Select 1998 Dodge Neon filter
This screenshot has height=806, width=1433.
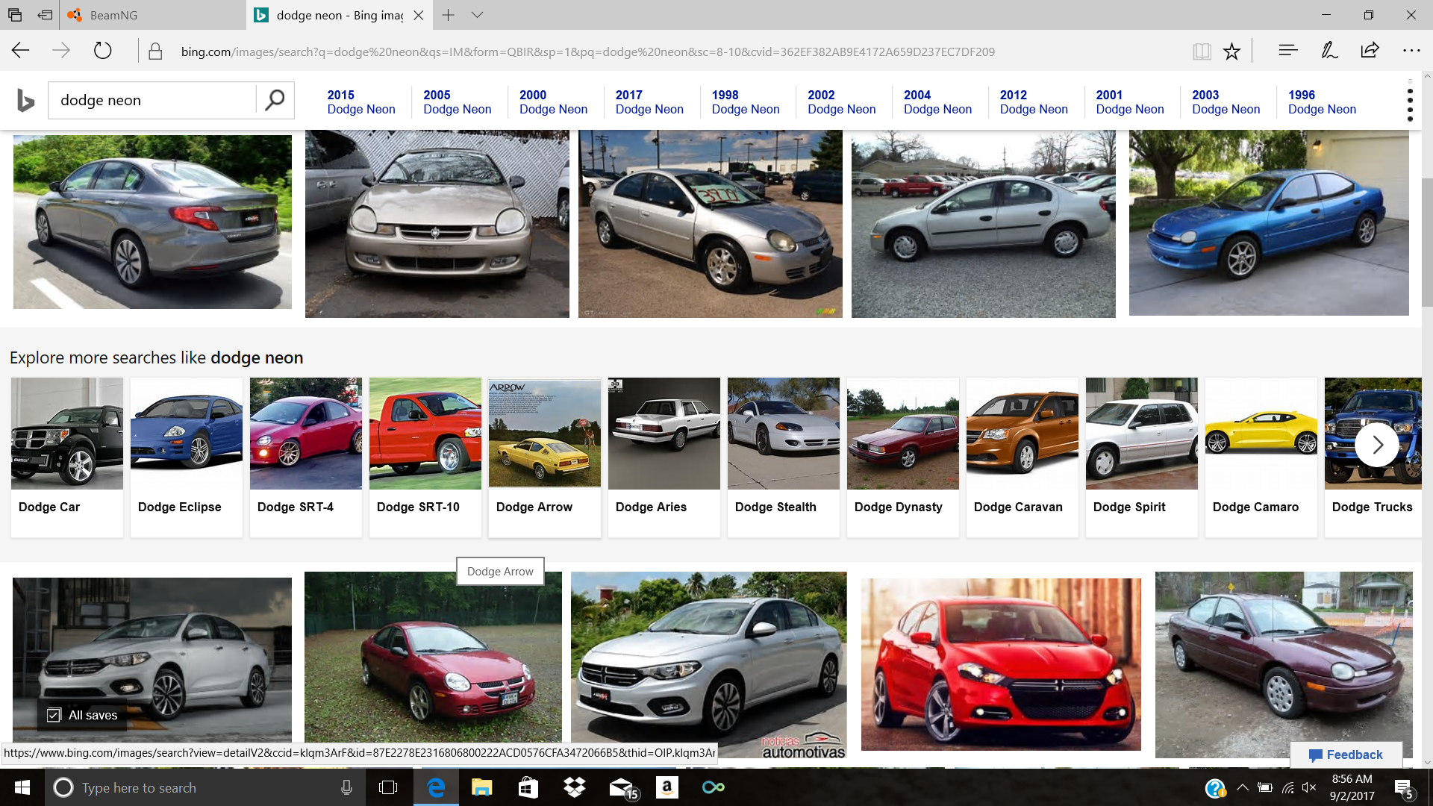coord(746,101)
